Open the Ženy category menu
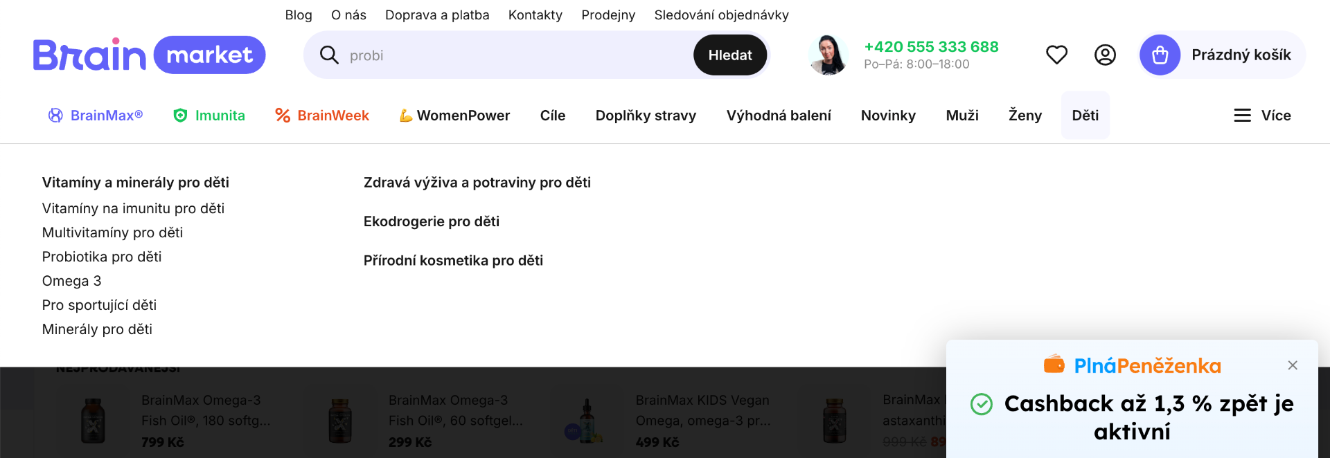The image size is (1330, 458). (1025, 116)
